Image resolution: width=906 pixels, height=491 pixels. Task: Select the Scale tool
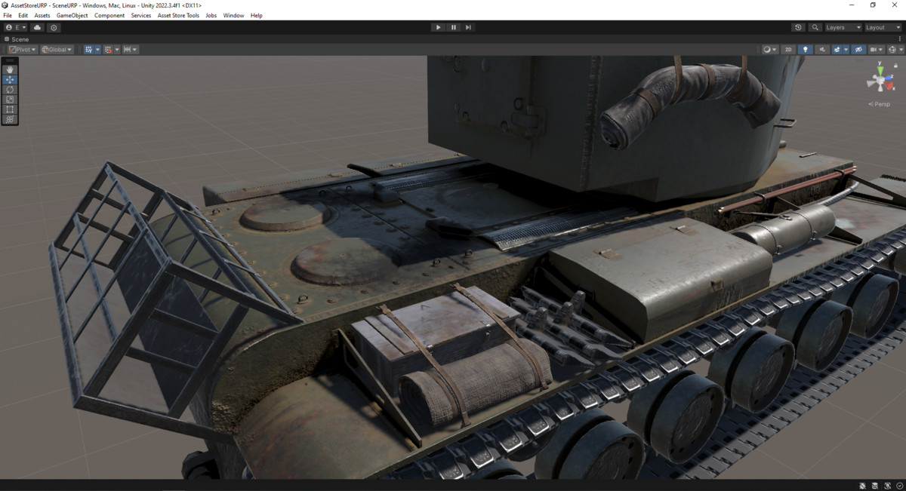[9, 99]
